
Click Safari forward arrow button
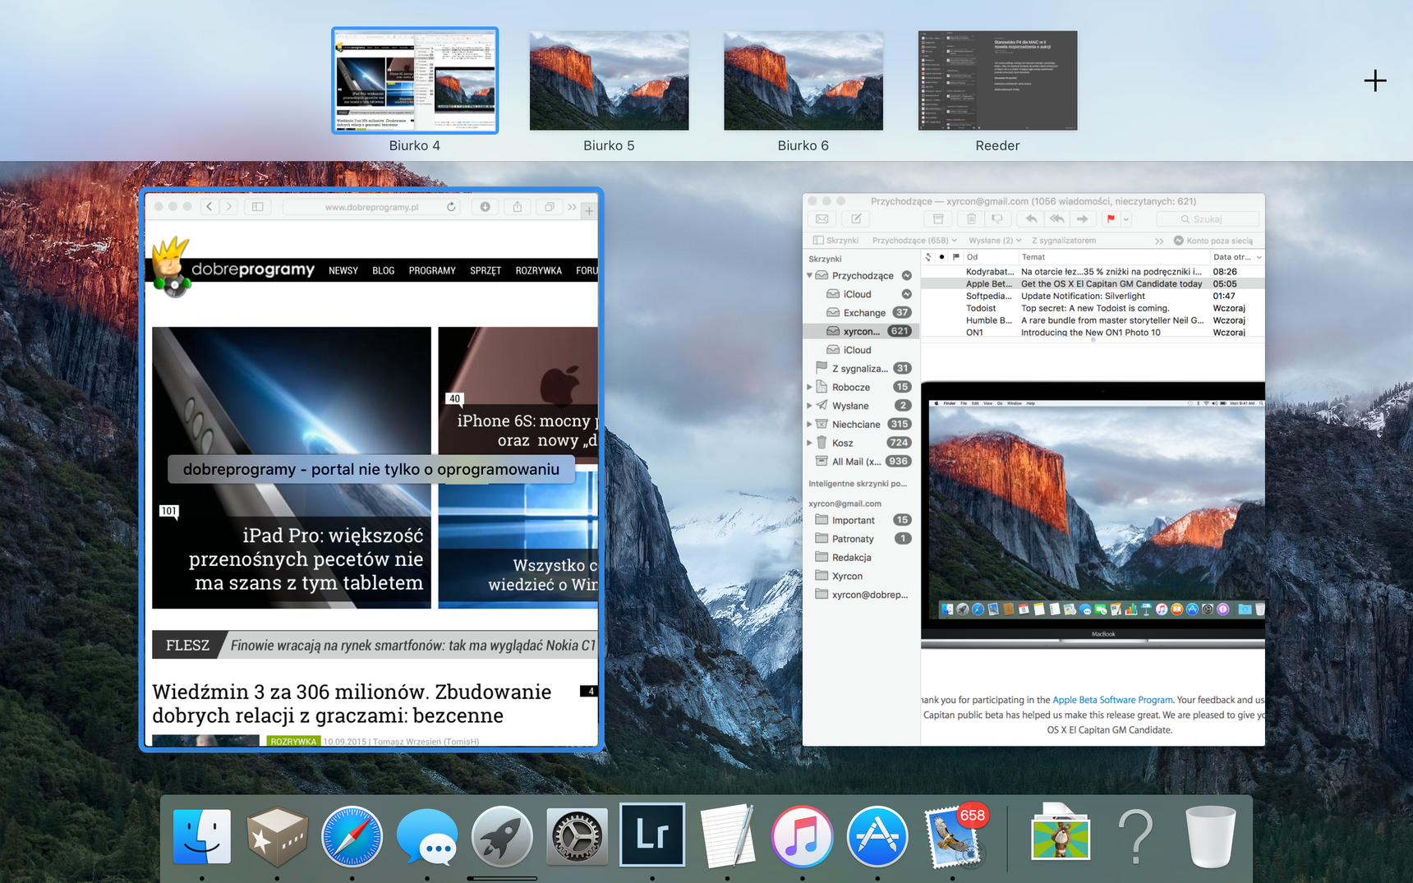229,207
